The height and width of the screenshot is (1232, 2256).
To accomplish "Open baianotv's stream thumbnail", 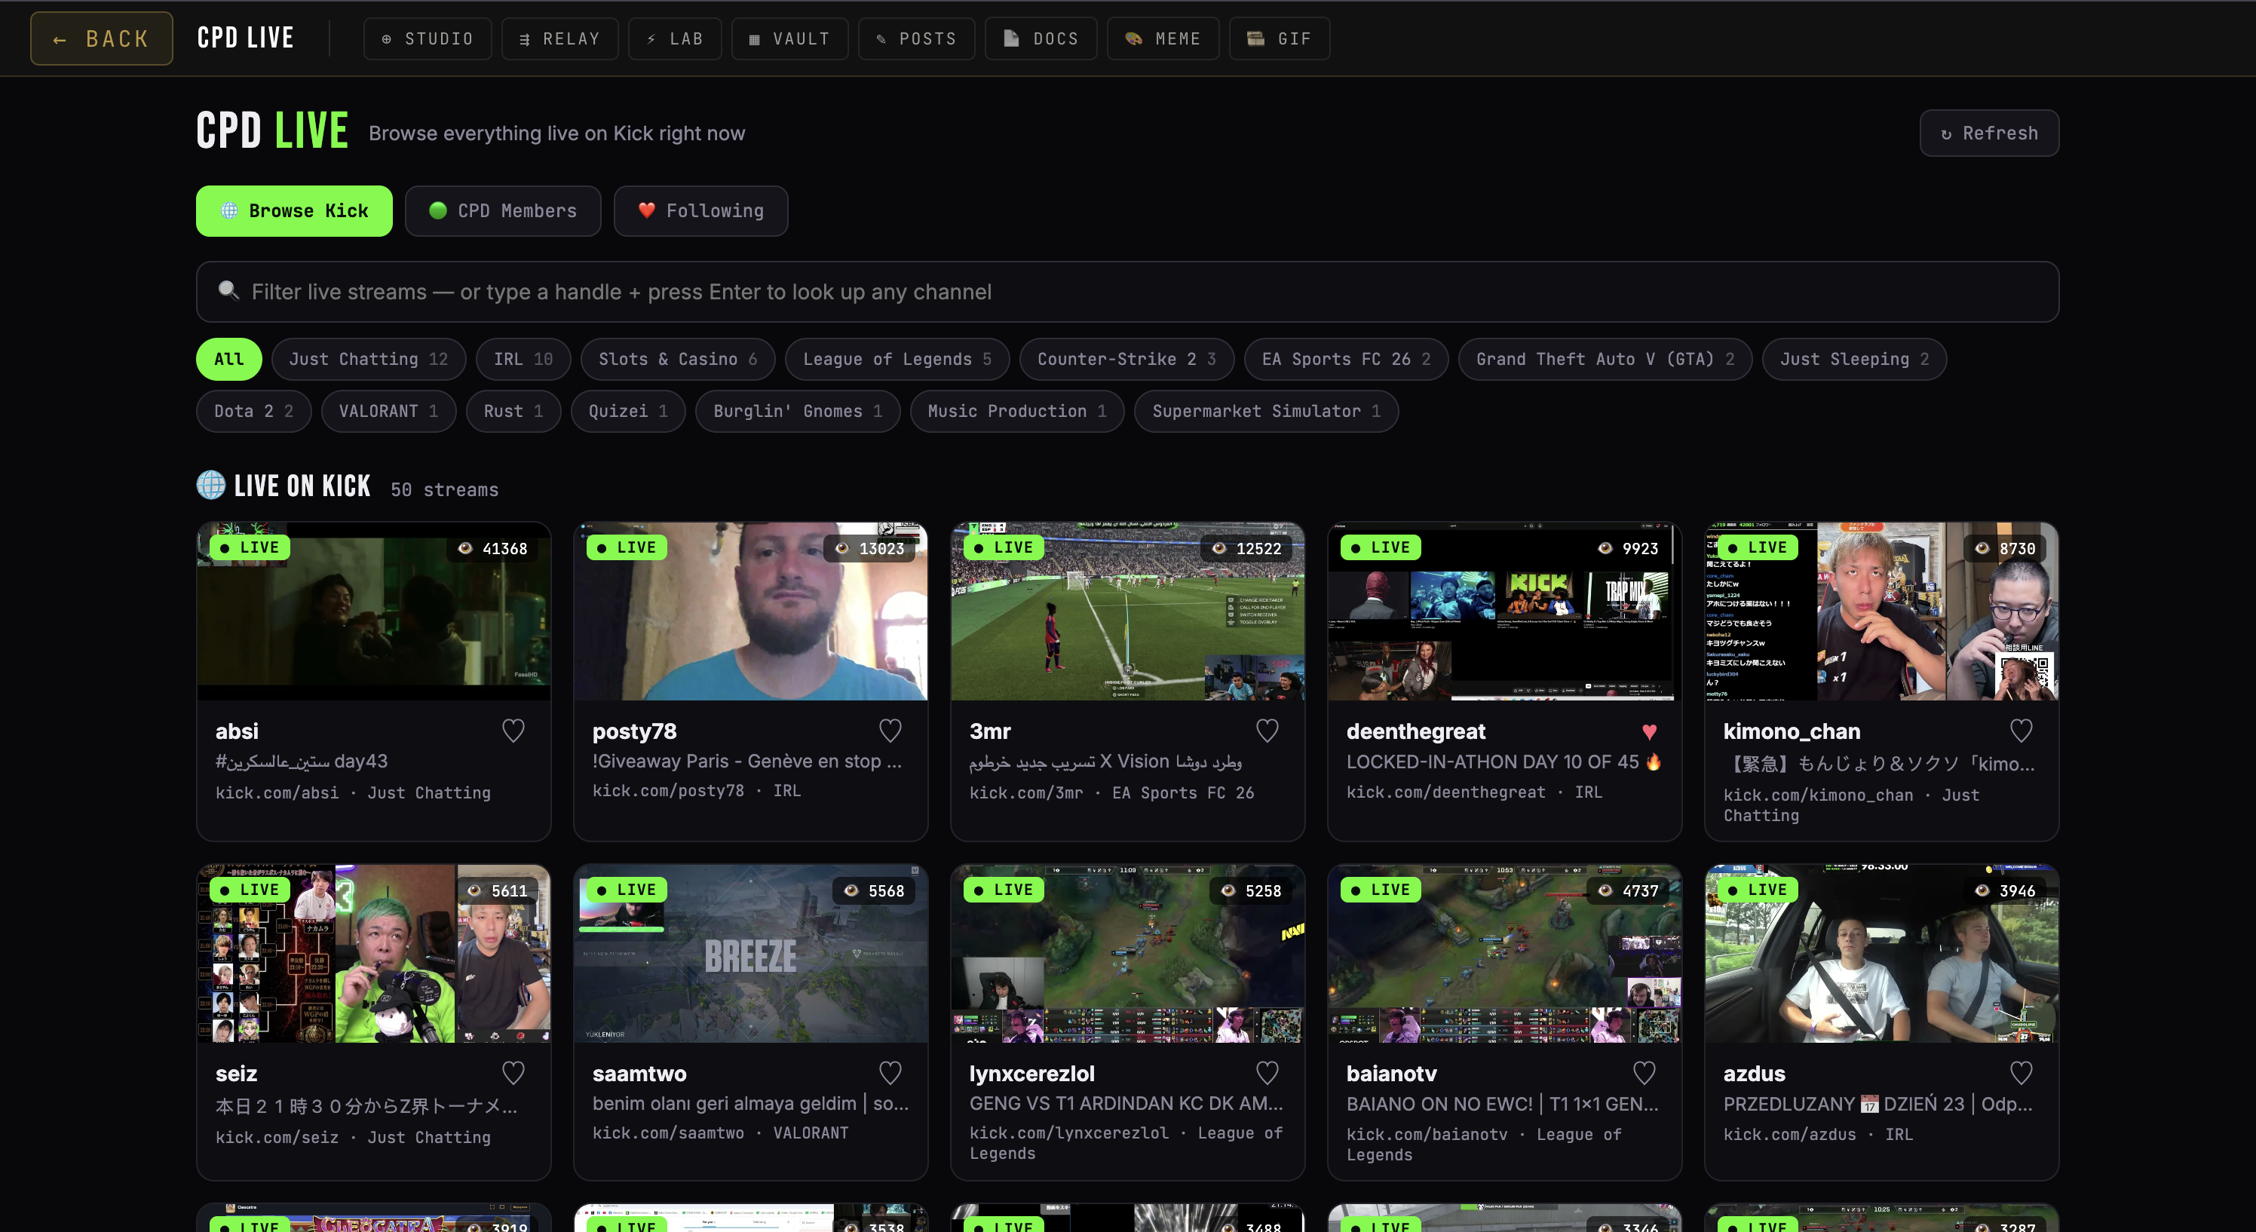I will [1504, 954].
